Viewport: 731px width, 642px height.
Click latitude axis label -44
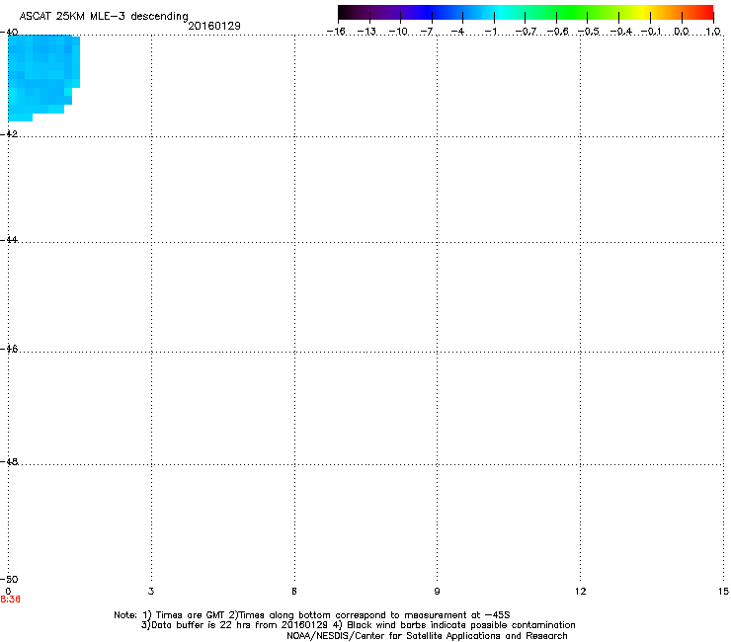9,240
